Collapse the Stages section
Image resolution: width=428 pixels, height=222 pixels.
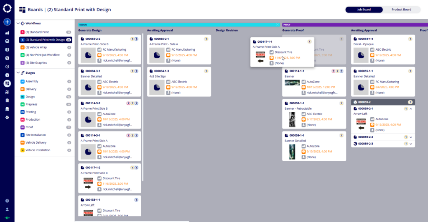18,72
